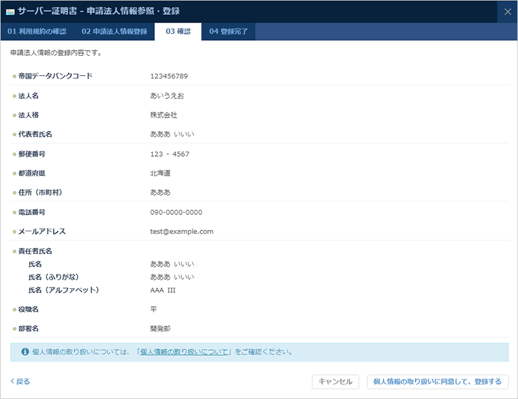Select the 03 確認 tab
The image size is (518, 399).
click(179, 30)
